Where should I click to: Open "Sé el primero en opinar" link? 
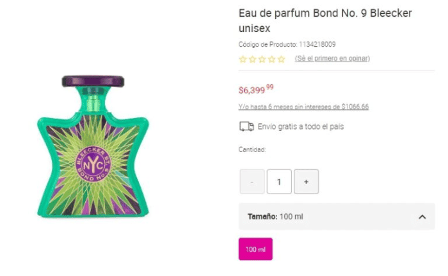(332, 59)
